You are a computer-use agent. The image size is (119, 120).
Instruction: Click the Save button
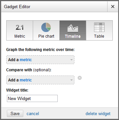coord(15,113)
